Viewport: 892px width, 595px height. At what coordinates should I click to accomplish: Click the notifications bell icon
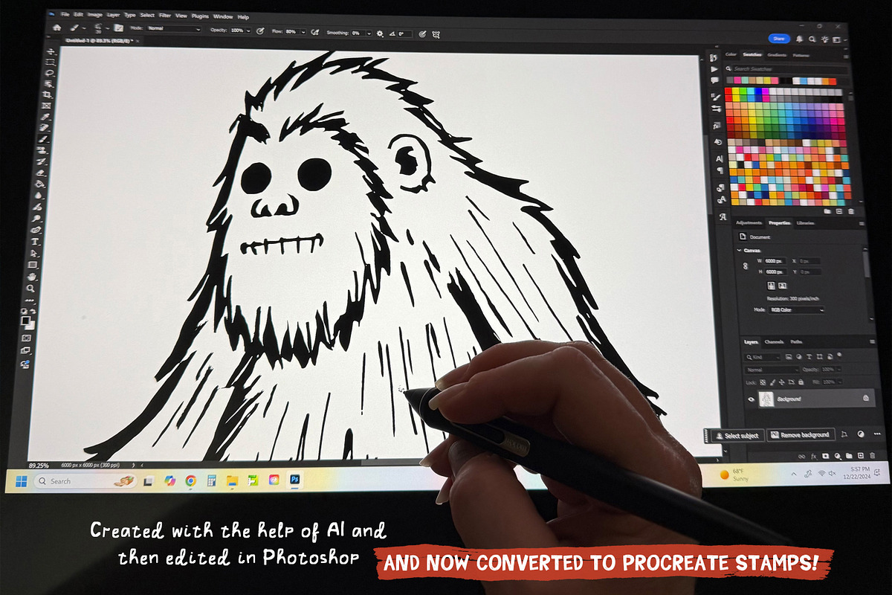799,39
